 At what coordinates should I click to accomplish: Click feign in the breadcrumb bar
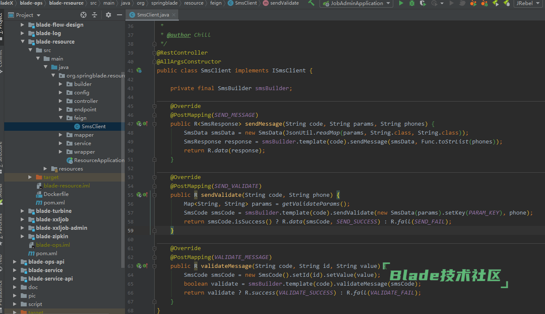click(216, 3)
